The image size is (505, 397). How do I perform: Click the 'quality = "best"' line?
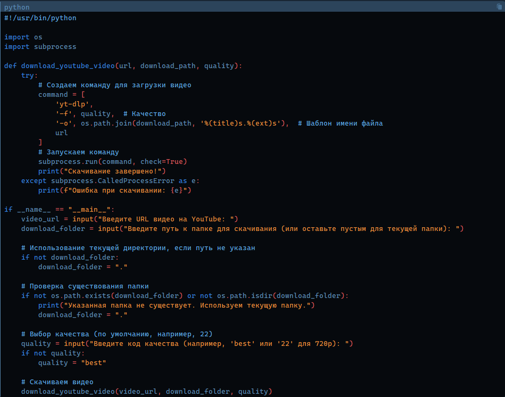point(72,363)
